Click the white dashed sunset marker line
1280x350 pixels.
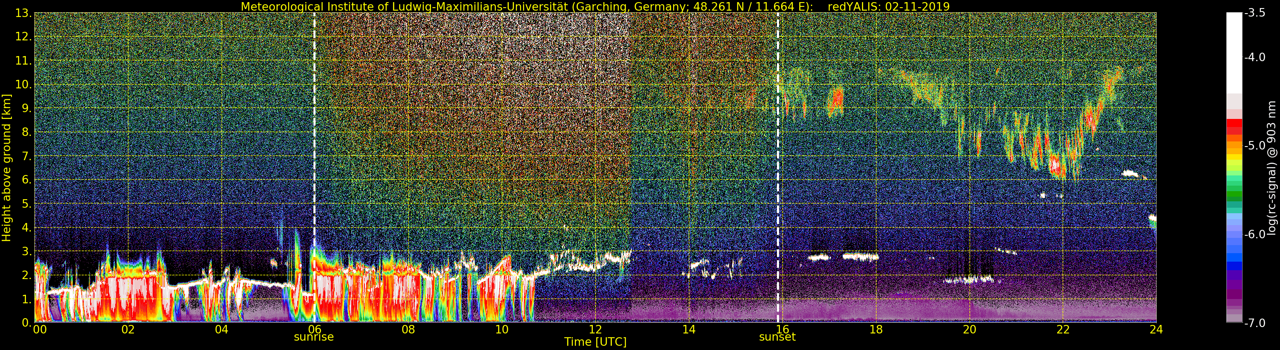(x=778, y=168)
